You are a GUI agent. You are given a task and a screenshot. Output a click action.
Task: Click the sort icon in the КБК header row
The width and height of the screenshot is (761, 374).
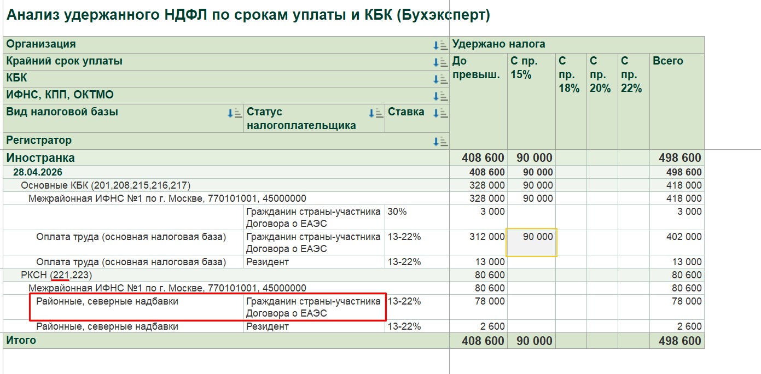coord(440,79)
